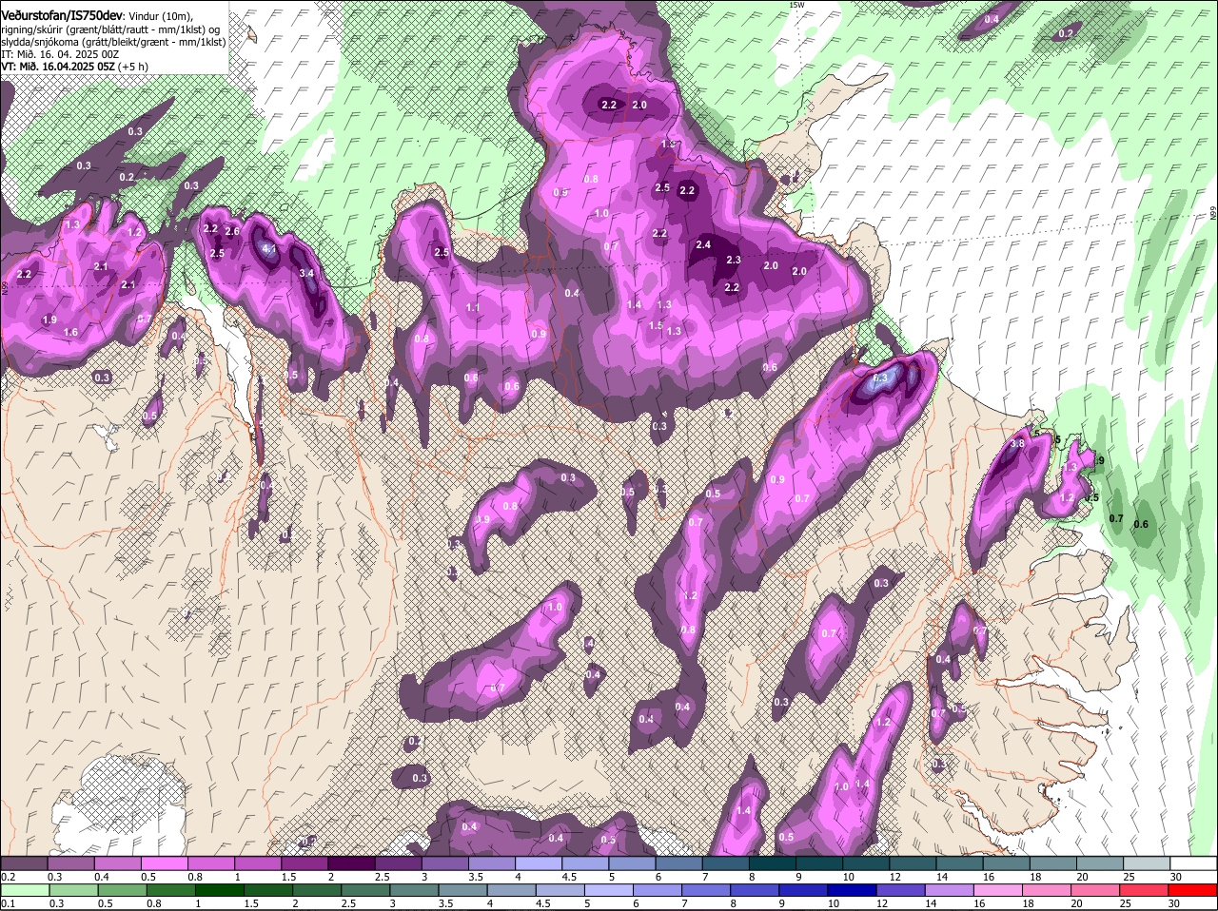Click the 0.2 label on the upper legend

tap(8, 877)
